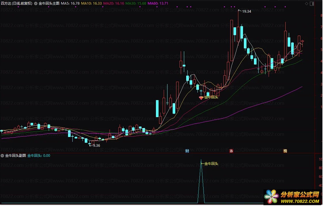Click the 金牛回头: 0.00 indicator value

(x=39, y=156)
